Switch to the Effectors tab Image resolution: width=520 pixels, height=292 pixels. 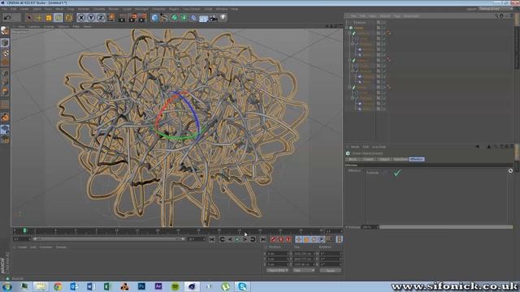[417, 159]
